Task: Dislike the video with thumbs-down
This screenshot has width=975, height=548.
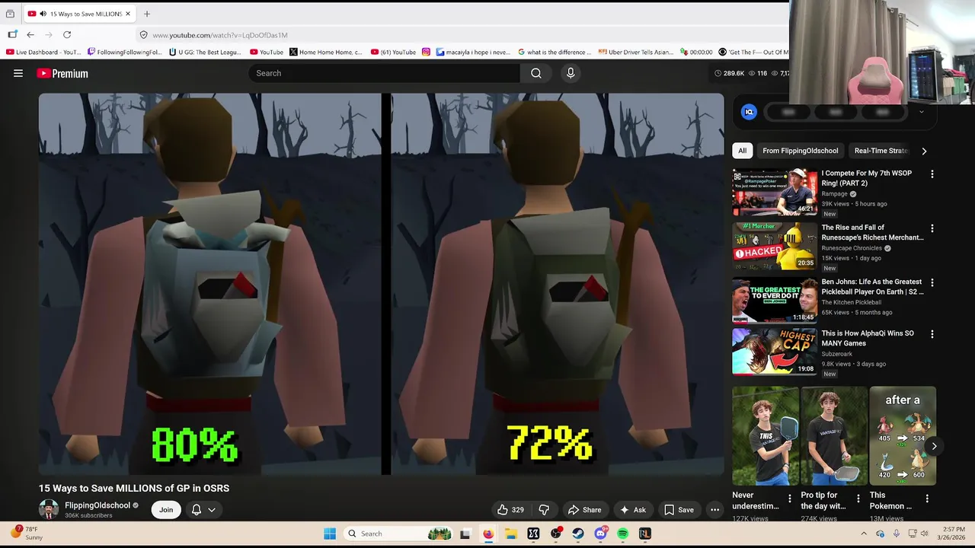Action: 544,510
